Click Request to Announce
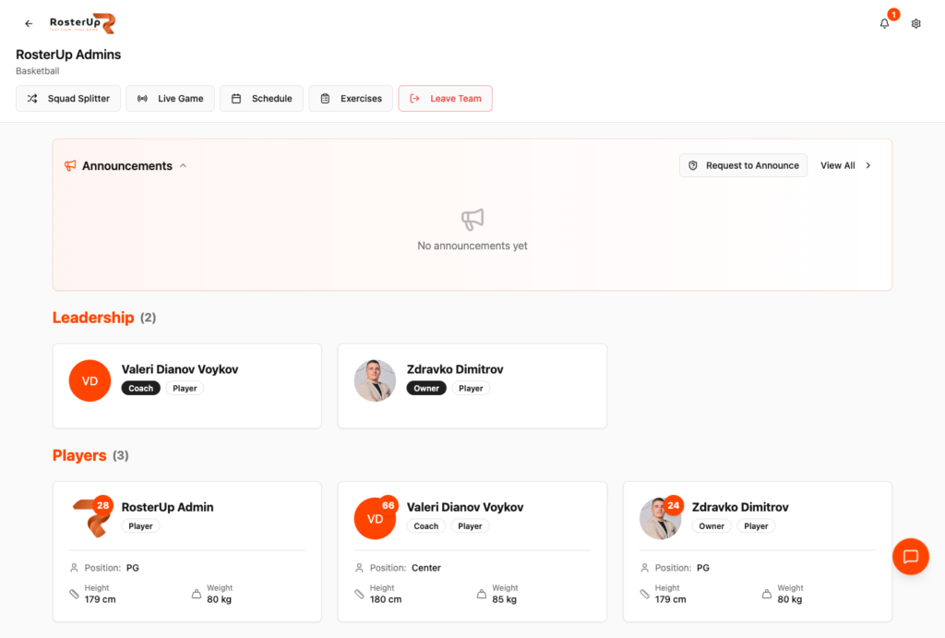Viewport: 945px width, 638px height. pyautogui.click(x=743, y=165)
